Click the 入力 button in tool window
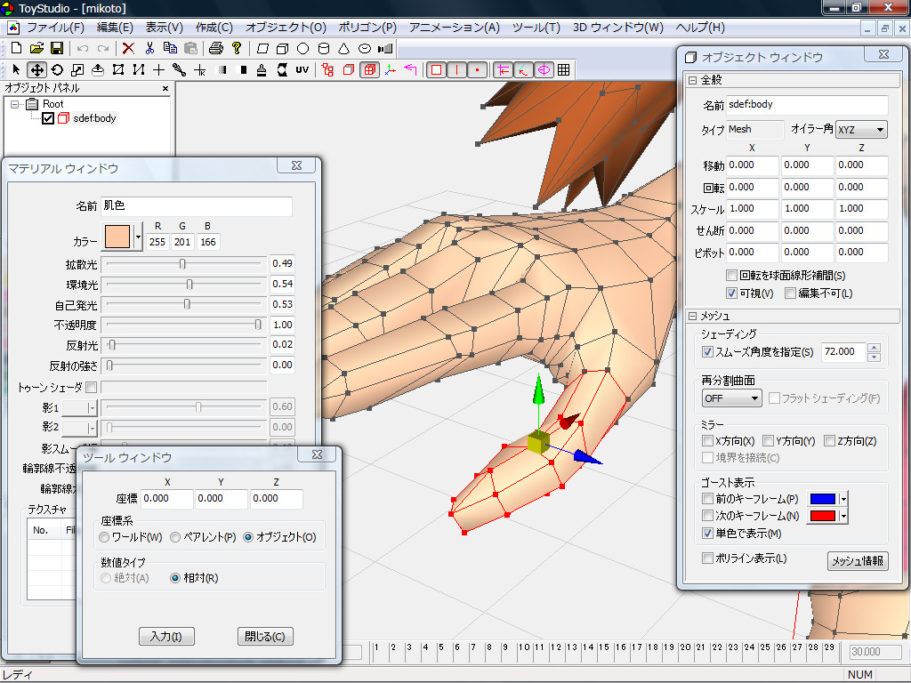 click(x=166, y=637)
